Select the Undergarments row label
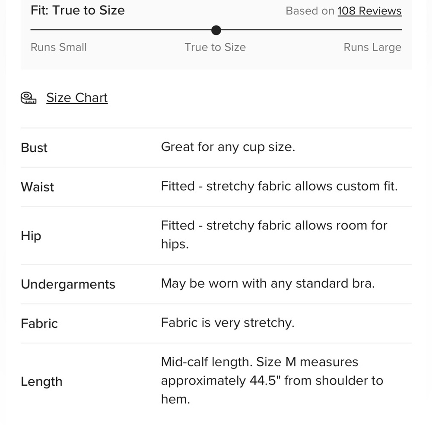The image size is (432, 432). click(x=68, y=284)
